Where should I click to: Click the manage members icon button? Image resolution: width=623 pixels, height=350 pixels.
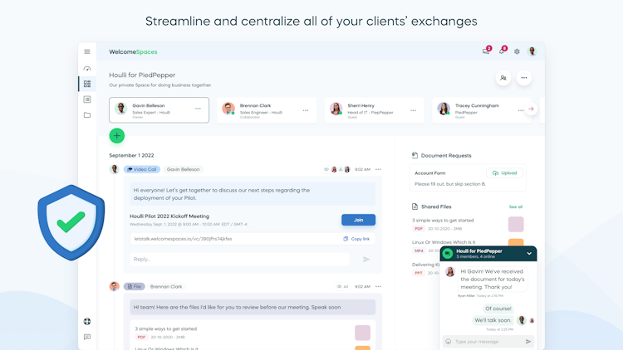click(x=503, y=78)
